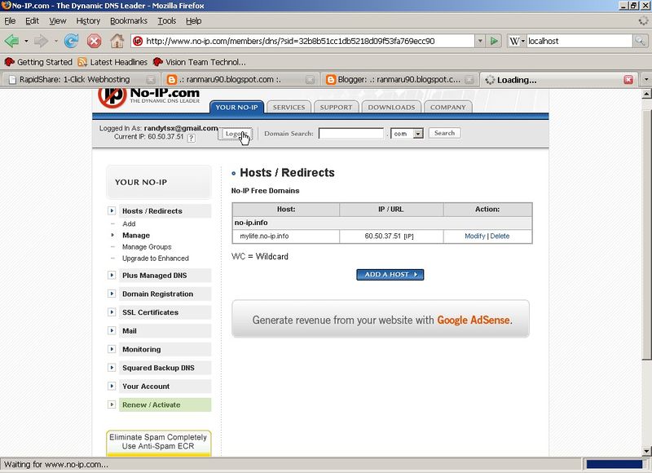Click Upgrade to Enhanced link
Image resolution: width=652 pixels, height=473 pixels.
[x=156, y=259]
